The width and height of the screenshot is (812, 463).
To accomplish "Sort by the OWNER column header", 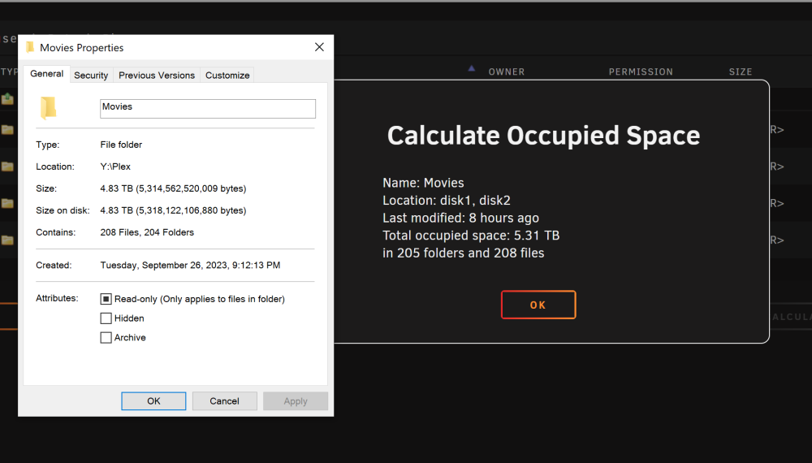I will point(507,72).
